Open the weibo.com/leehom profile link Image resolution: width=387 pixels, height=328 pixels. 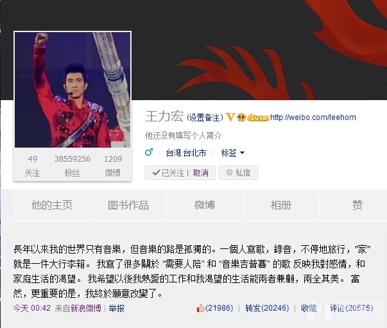click(x=313, y=117)
